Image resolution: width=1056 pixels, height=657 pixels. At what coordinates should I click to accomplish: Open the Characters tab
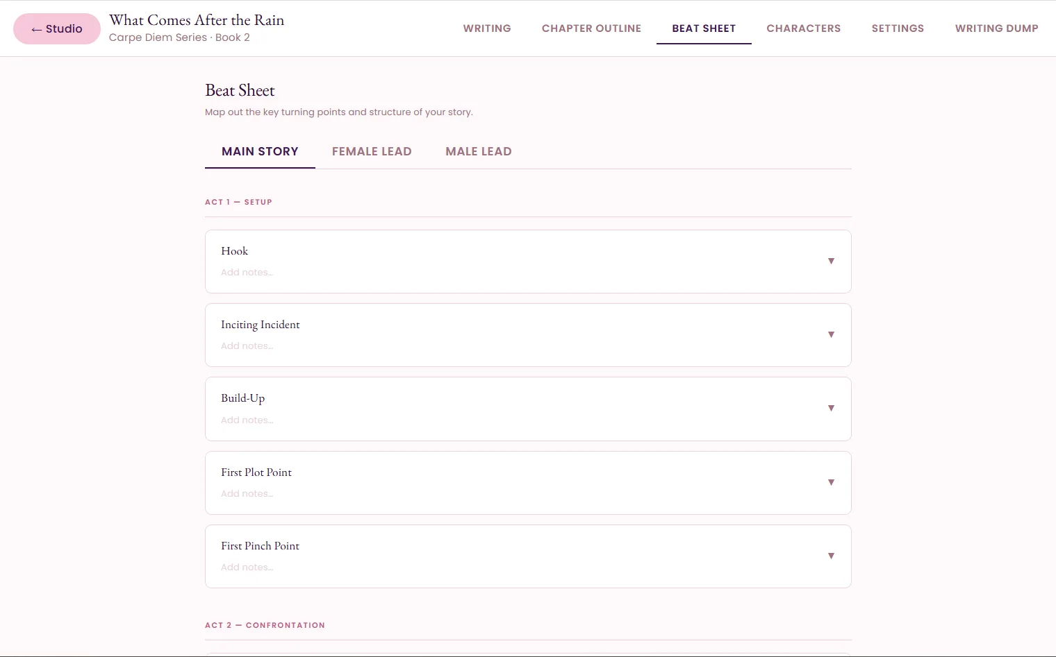coord(804,28)
